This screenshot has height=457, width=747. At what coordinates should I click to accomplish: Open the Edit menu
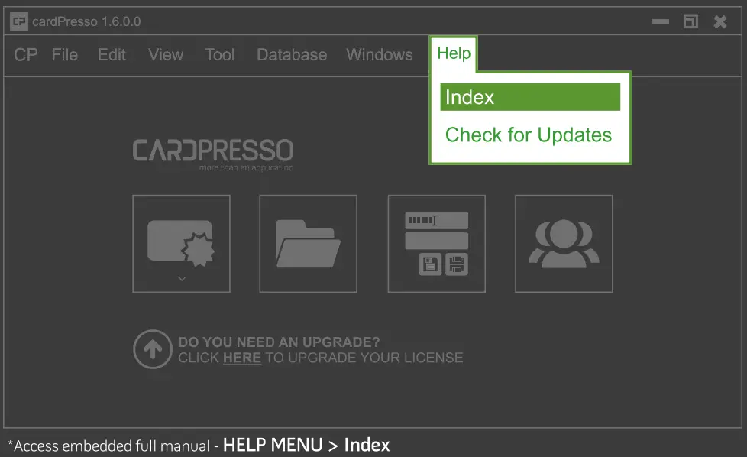(x=112, y=55)
